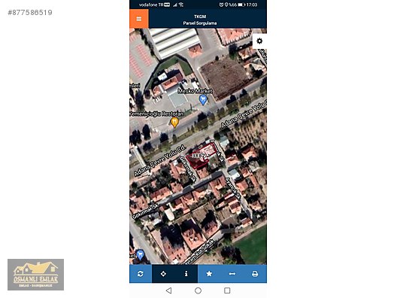Tap the measure distance arrow icon
The height and width of the screenshot is (298, 397).
click(x=232, y=274)
